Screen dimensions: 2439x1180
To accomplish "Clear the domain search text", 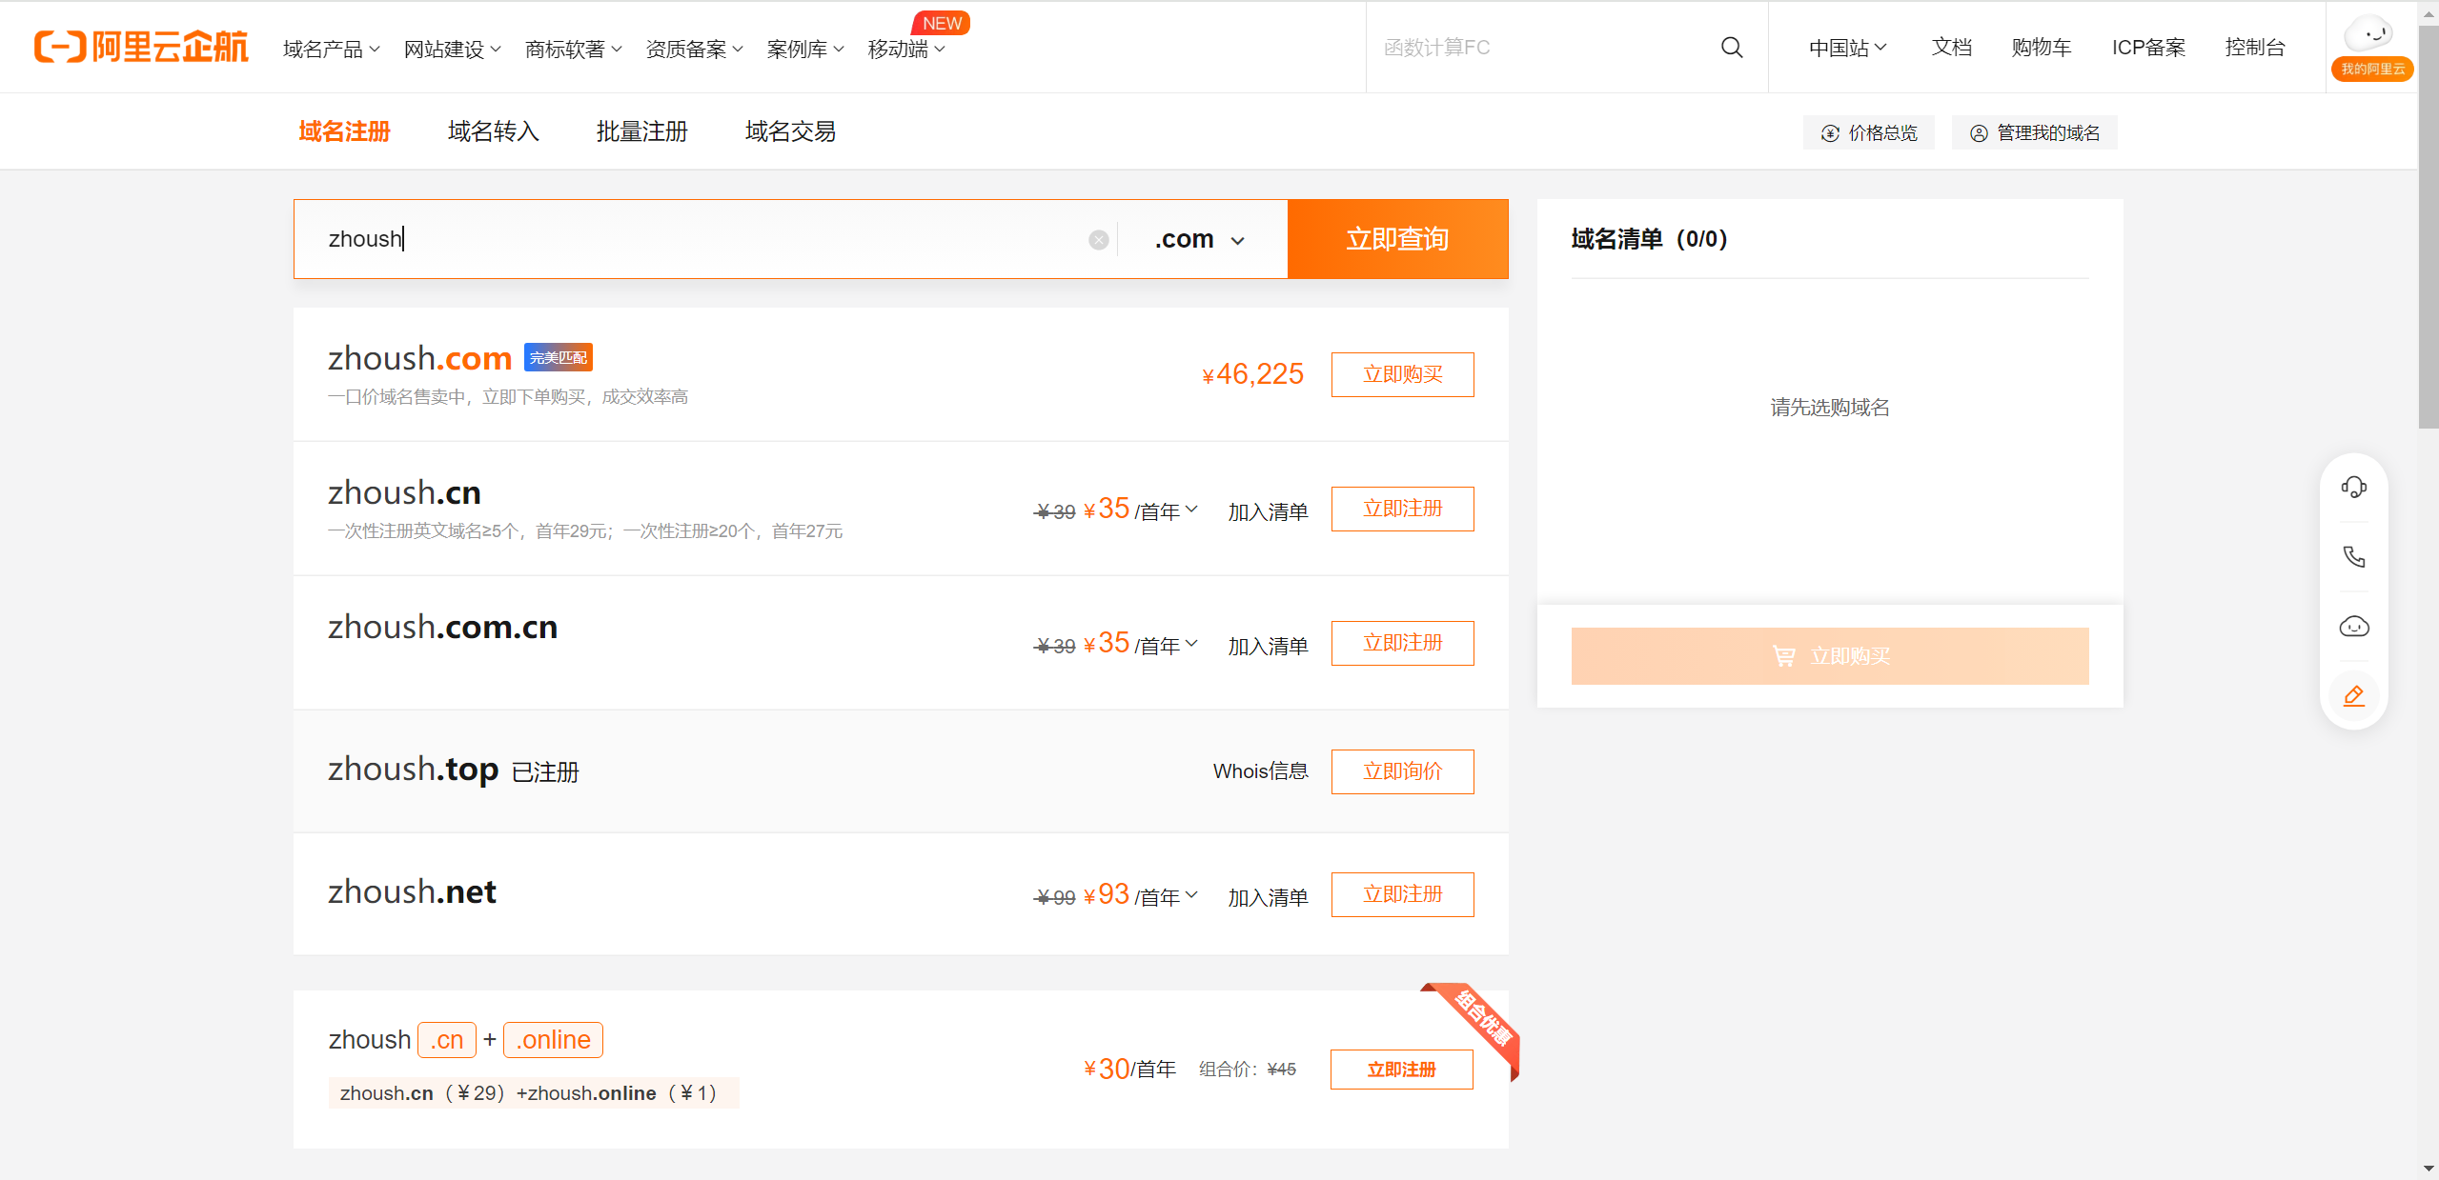I will (x=1098, y=240).
